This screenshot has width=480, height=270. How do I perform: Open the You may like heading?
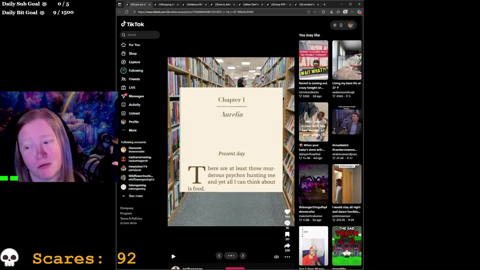(x=309, y=35)
